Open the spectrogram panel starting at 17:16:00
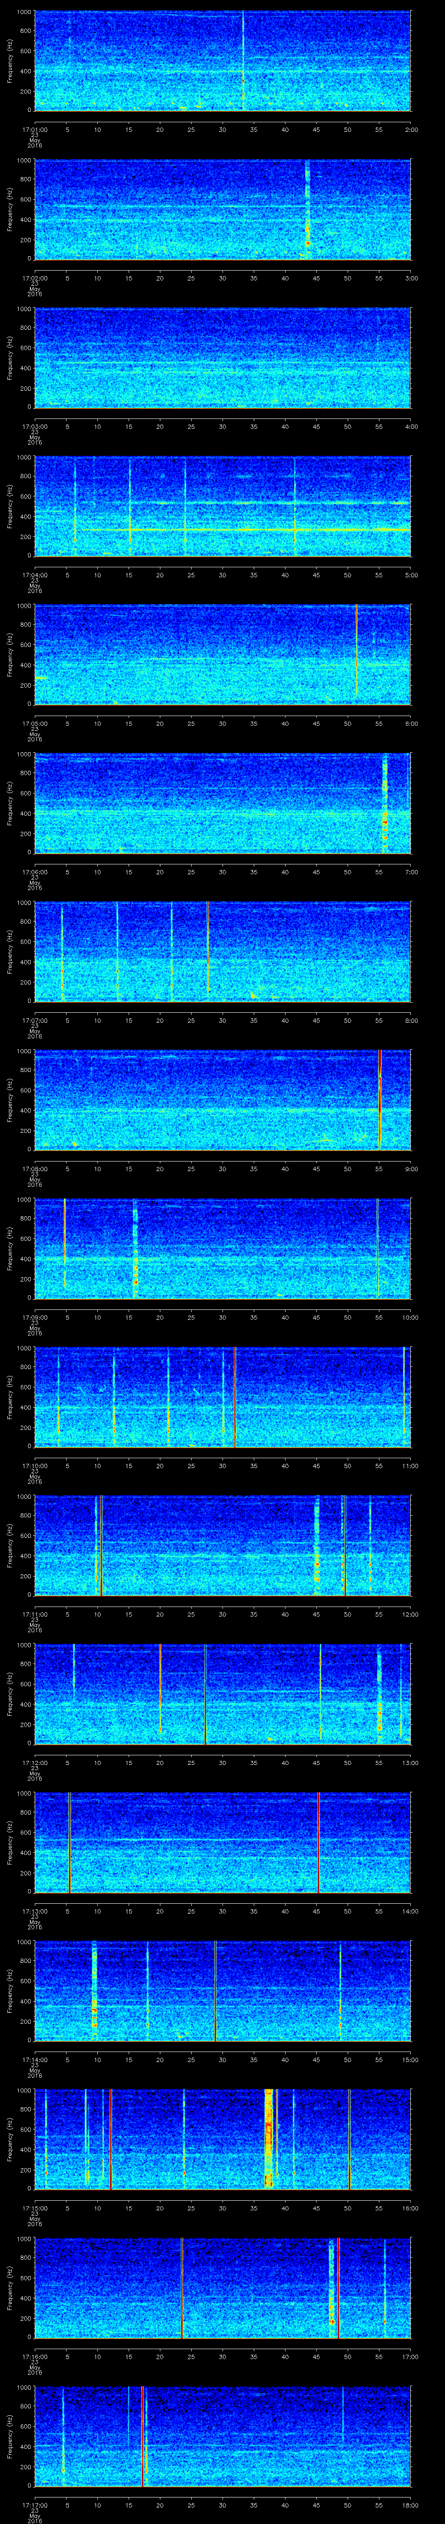 point(222,2288)
